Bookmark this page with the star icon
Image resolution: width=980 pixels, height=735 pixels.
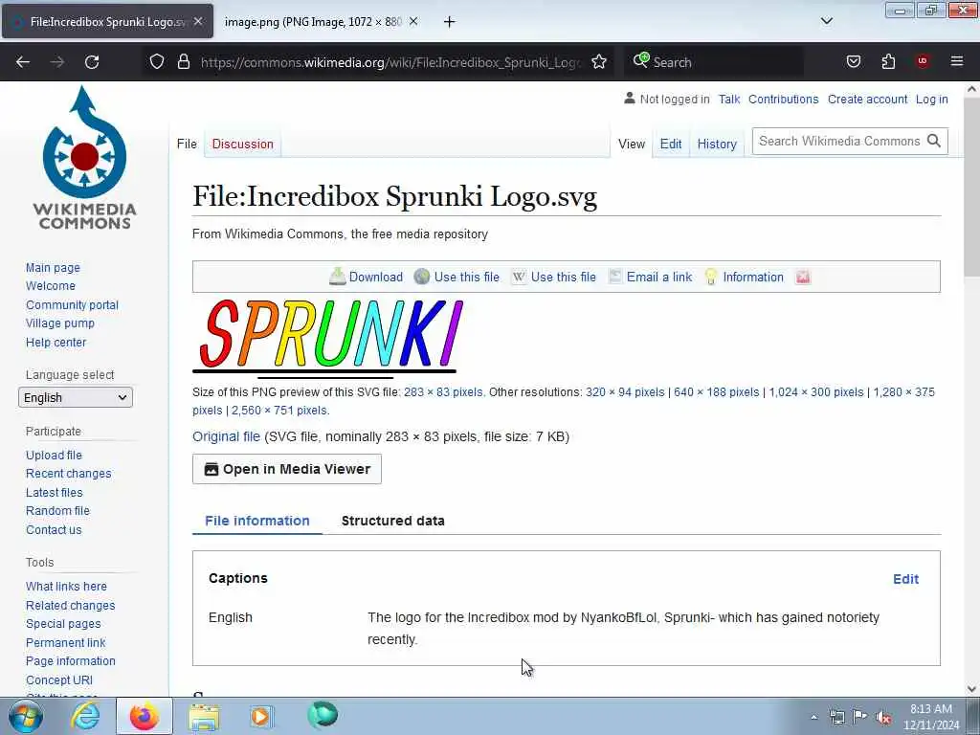(x=599, y=62)
